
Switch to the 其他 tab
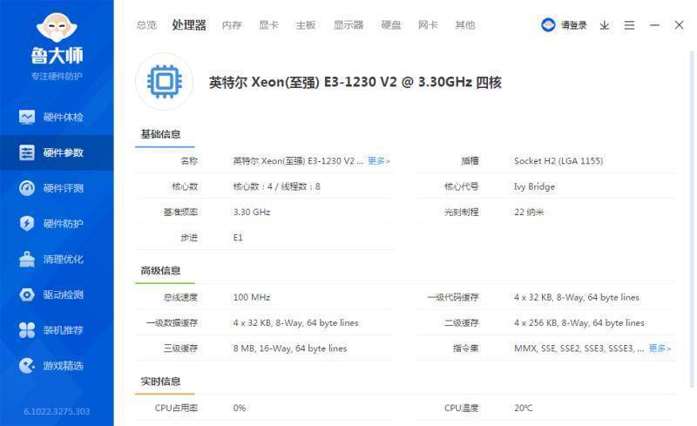pyautogui.click(x=465, y=25)
